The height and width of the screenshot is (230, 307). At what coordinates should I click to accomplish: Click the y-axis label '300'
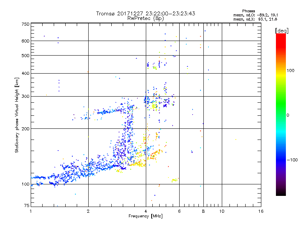tap(25, 97)
